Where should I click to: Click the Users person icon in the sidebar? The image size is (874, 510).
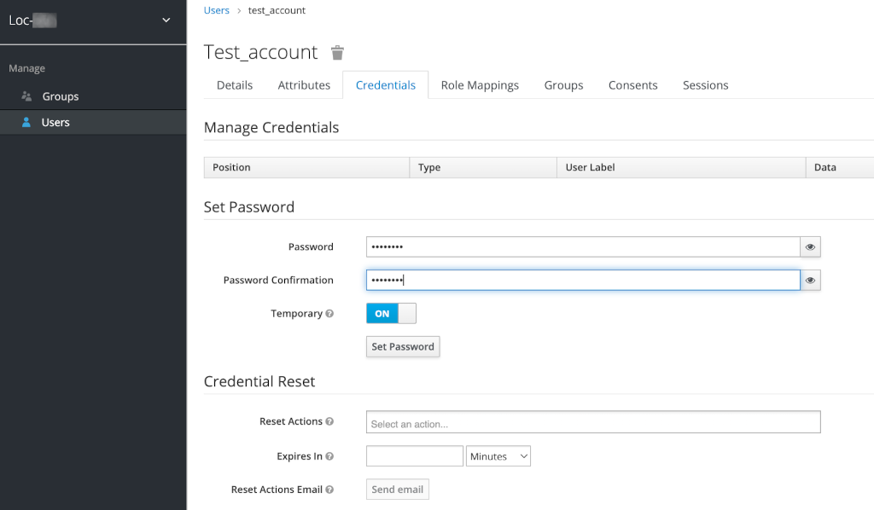[26, 123]
